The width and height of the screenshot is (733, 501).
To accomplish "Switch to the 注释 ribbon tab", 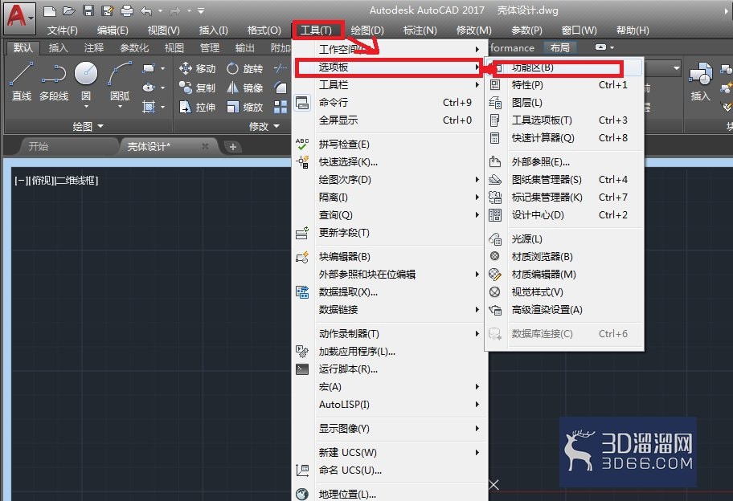I will [93, 47].
